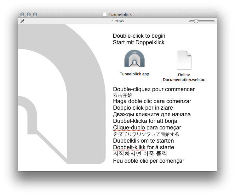235x196 pixels.
Task: Click the crossed-out pencil read-only icon
Action: (x=22, y=21)
